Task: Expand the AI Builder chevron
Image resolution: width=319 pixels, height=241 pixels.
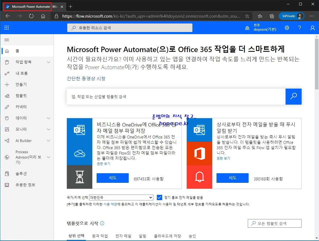Action: 48,141
